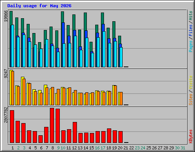The width and height of the screenshot is (195, 152).
Task: Click day 24 on the x-axis
Action: (x=143, y=148)
